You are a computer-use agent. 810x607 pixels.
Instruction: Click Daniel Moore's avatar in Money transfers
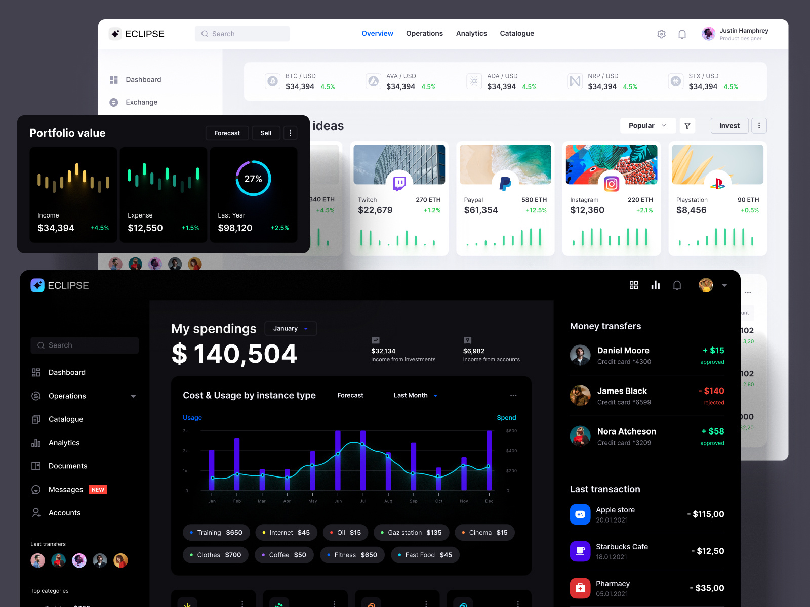pyautogui.click(x=580, y=355)
